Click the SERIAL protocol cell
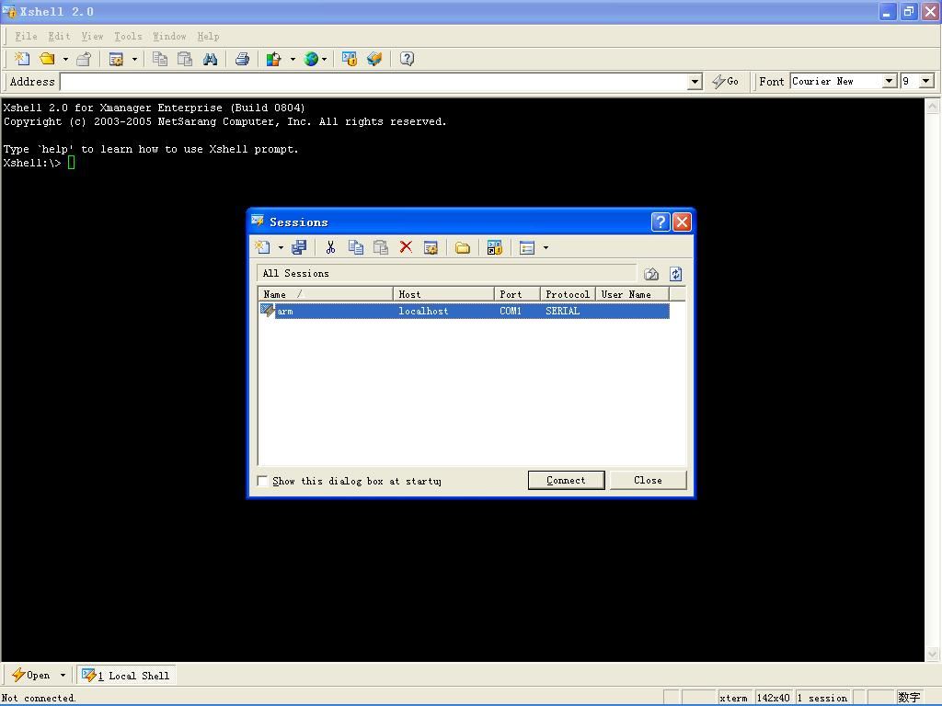 coord(562,311)
